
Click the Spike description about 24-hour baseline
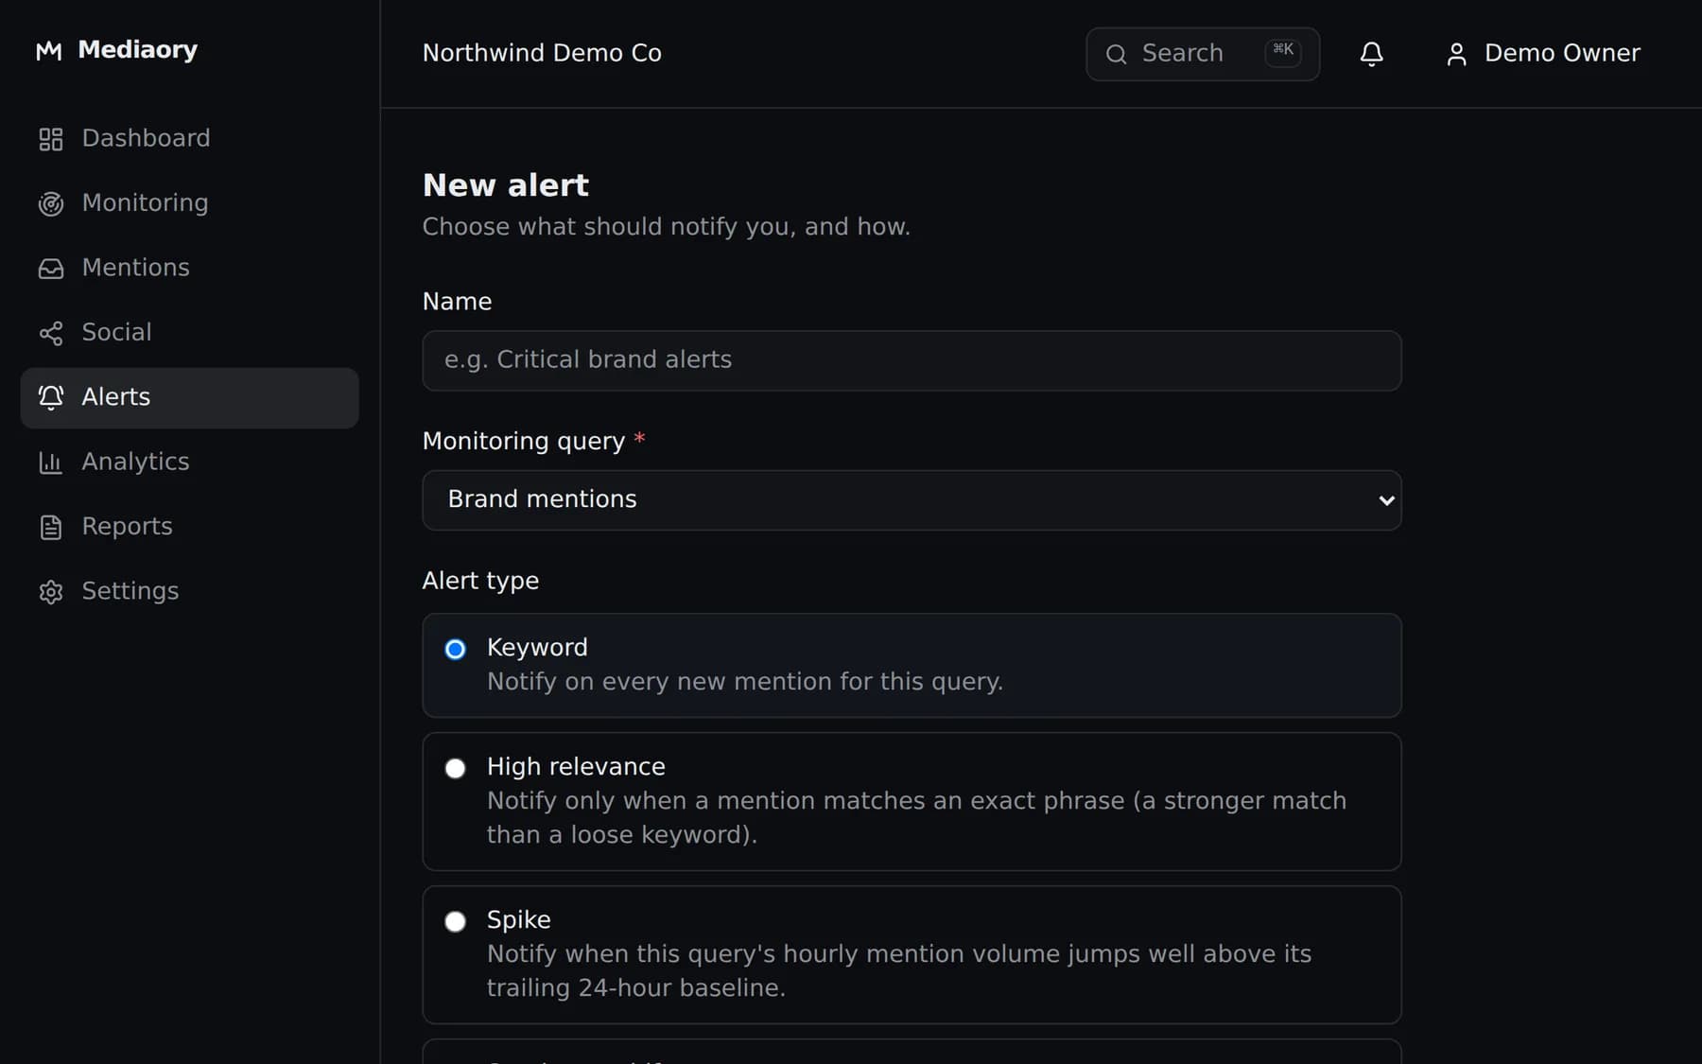point(899,971)
